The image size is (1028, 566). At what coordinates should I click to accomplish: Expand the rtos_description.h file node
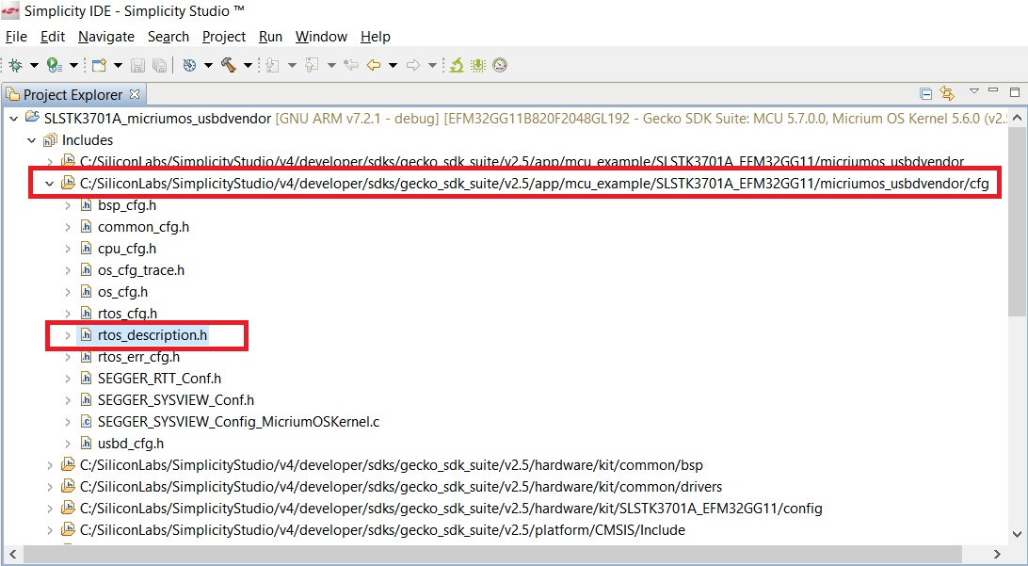coord(68,335)
